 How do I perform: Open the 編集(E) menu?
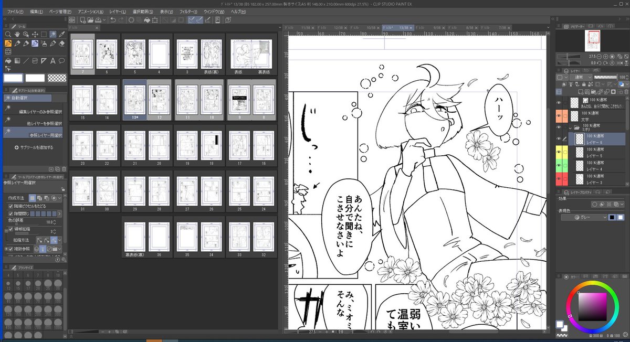[x=37, y=11]
